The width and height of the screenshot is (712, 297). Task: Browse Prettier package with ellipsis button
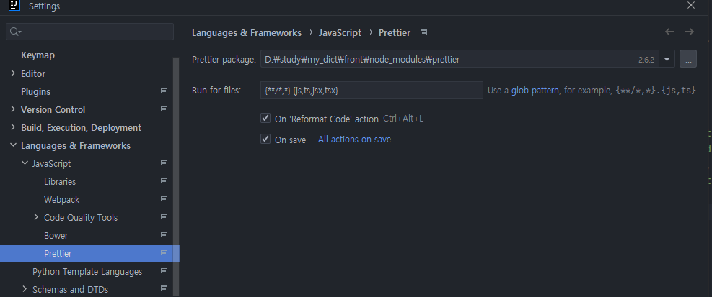click(688, 59)
